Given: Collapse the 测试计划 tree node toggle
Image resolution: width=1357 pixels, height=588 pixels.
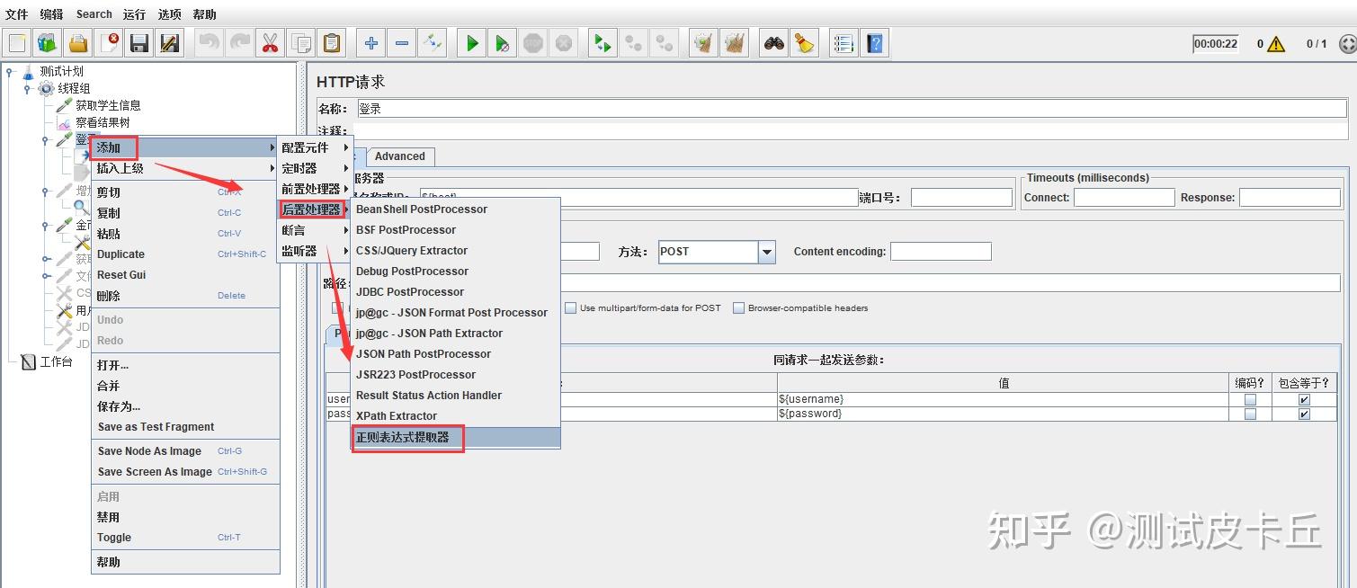Looking at the screenshot, I should [x=9, y=72].
